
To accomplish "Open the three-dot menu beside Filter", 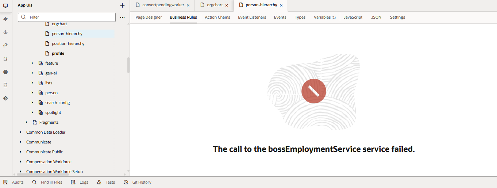I will [x=122, y=17].
